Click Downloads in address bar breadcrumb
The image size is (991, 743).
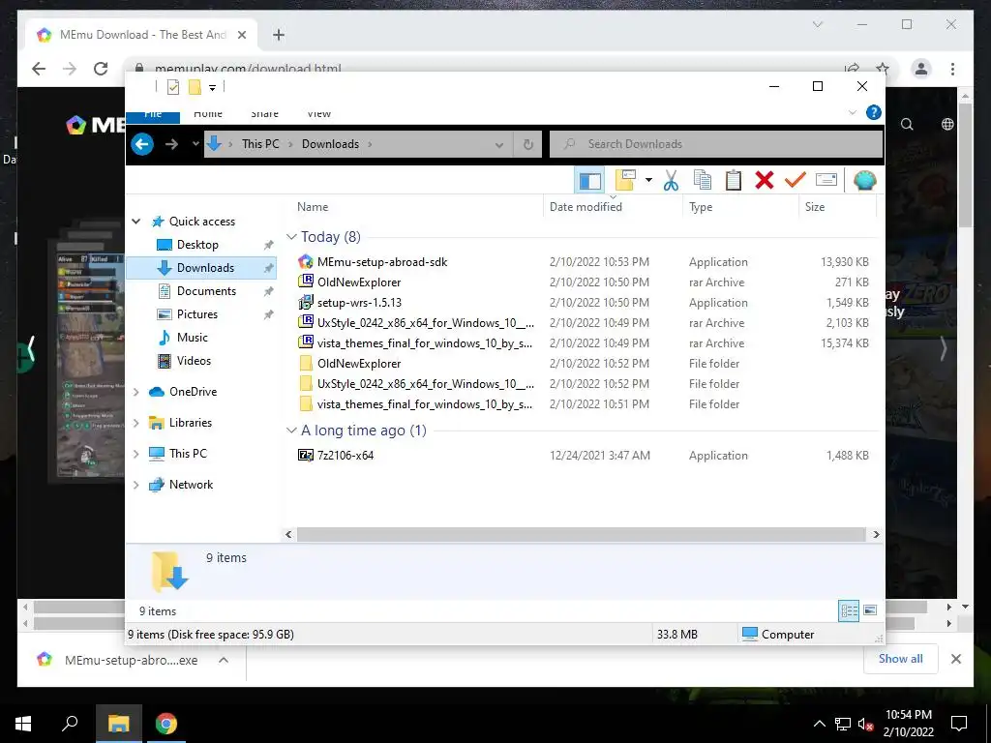tap(330, 144)
